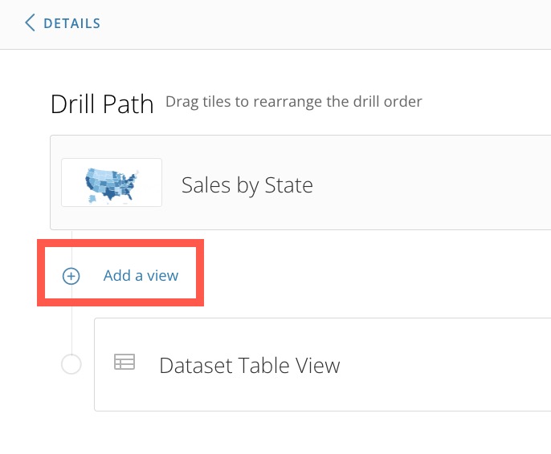
Task: Click the back chevron beside DETAILS
Action: 30,22
